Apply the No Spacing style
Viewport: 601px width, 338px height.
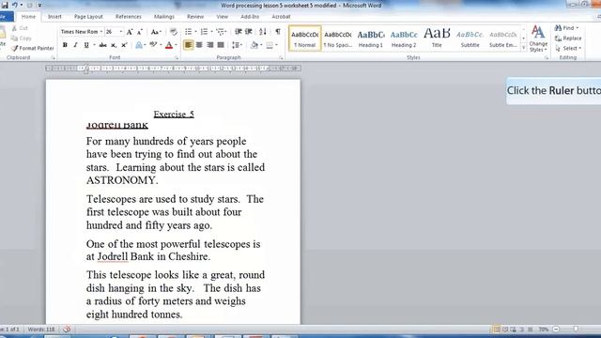(338, 38)
